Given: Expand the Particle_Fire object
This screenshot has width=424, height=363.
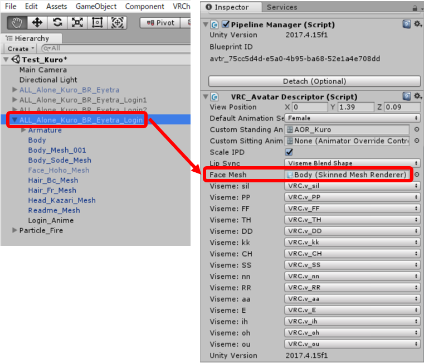Looking at the screenshot, I should tap(15, 230).
